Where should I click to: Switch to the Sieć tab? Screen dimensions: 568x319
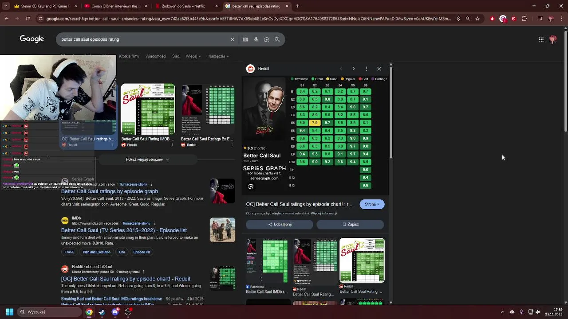tap(176, 56)
